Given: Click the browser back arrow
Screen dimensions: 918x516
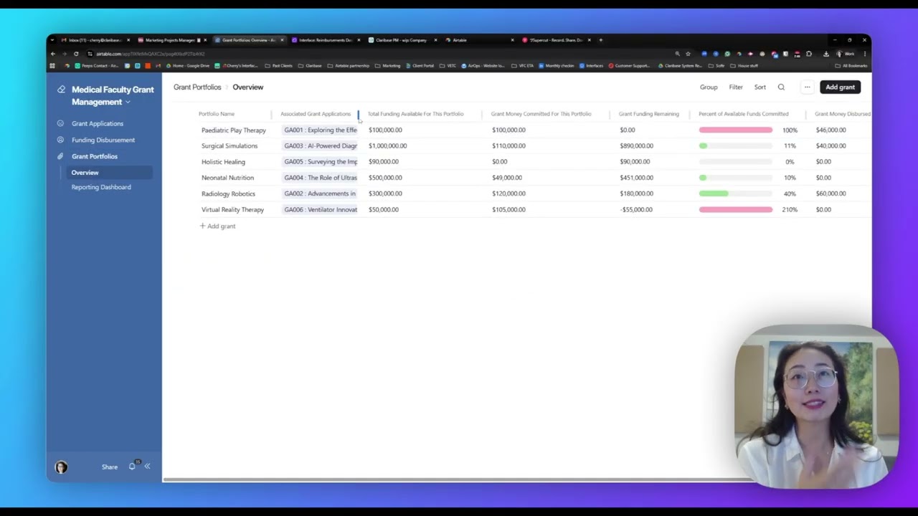Looking at the screenshot, I should point(53,54).
